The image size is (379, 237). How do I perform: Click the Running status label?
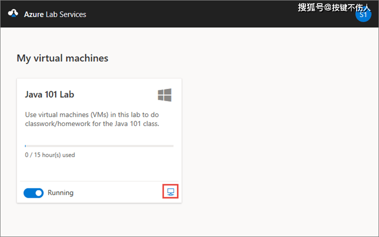pyautogui.click(x=61, y=193)
